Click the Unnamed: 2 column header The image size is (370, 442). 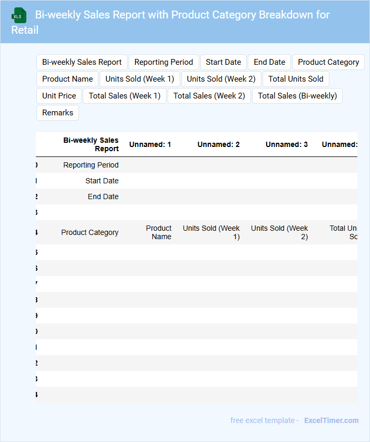218,144
